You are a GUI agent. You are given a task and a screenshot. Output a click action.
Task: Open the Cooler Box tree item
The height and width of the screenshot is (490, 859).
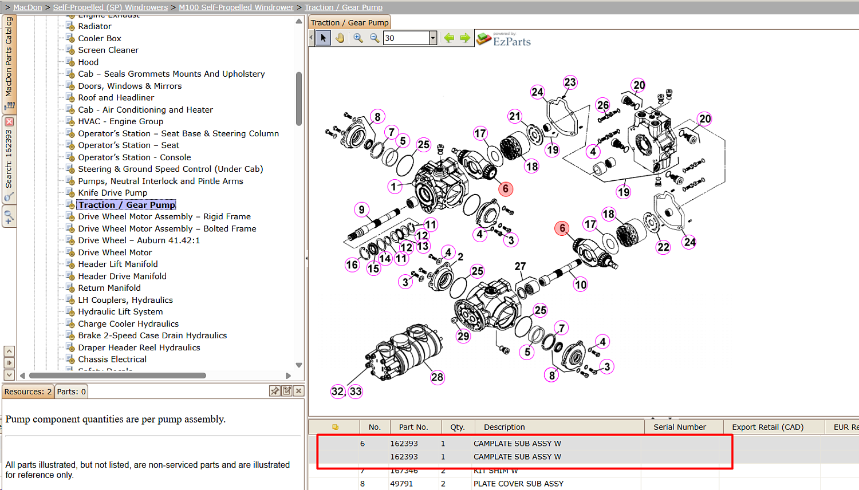(x=100, y=38)
